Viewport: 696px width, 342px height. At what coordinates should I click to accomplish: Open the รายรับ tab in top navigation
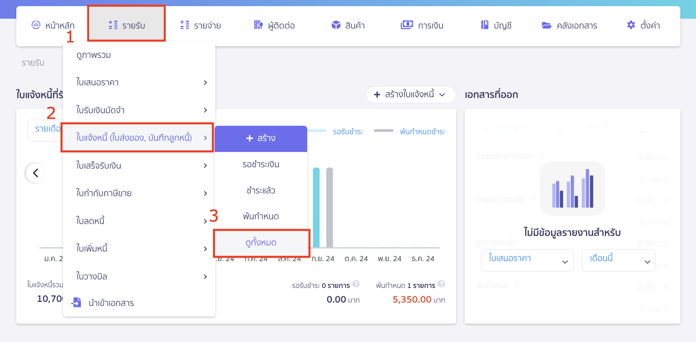(x=127, y=23)
